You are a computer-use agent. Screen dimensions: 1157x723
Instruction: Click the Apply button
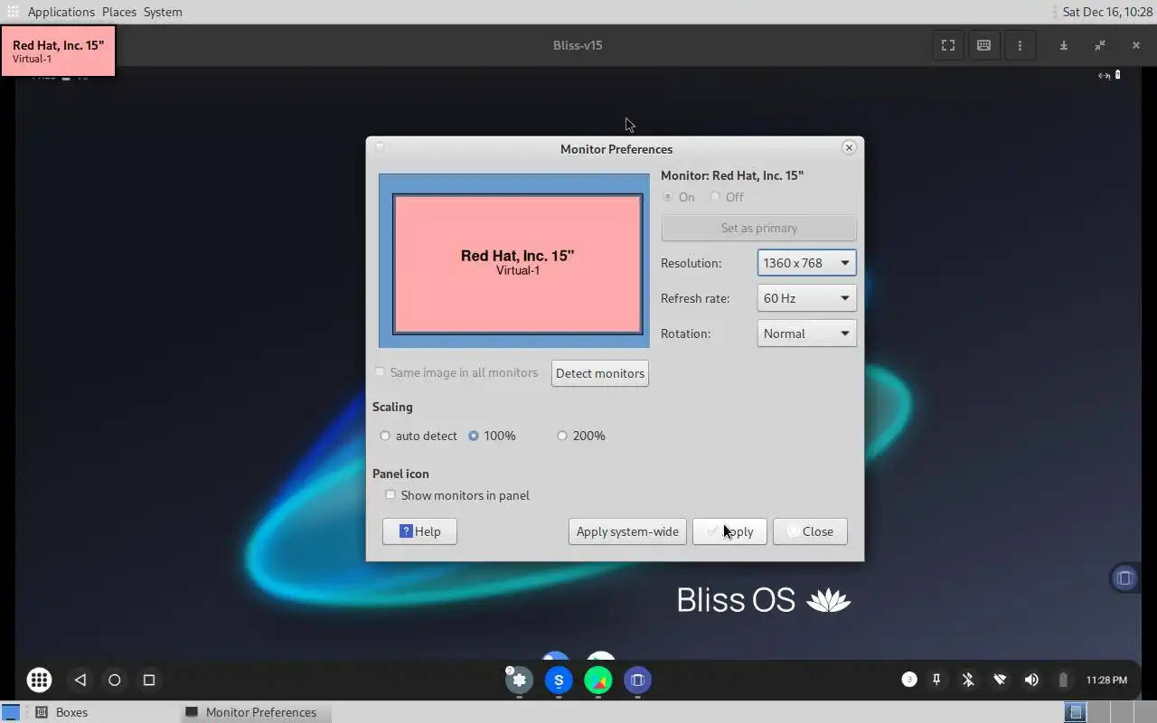click(729, 531)
